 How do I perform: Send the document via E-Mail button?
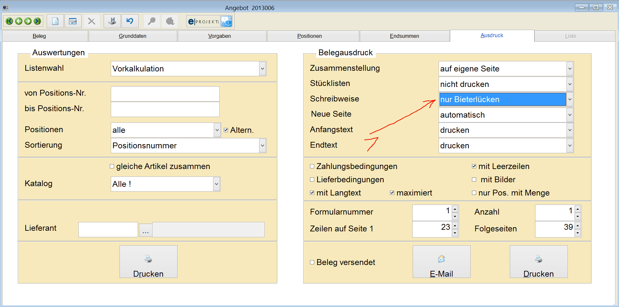click(441, 262)
